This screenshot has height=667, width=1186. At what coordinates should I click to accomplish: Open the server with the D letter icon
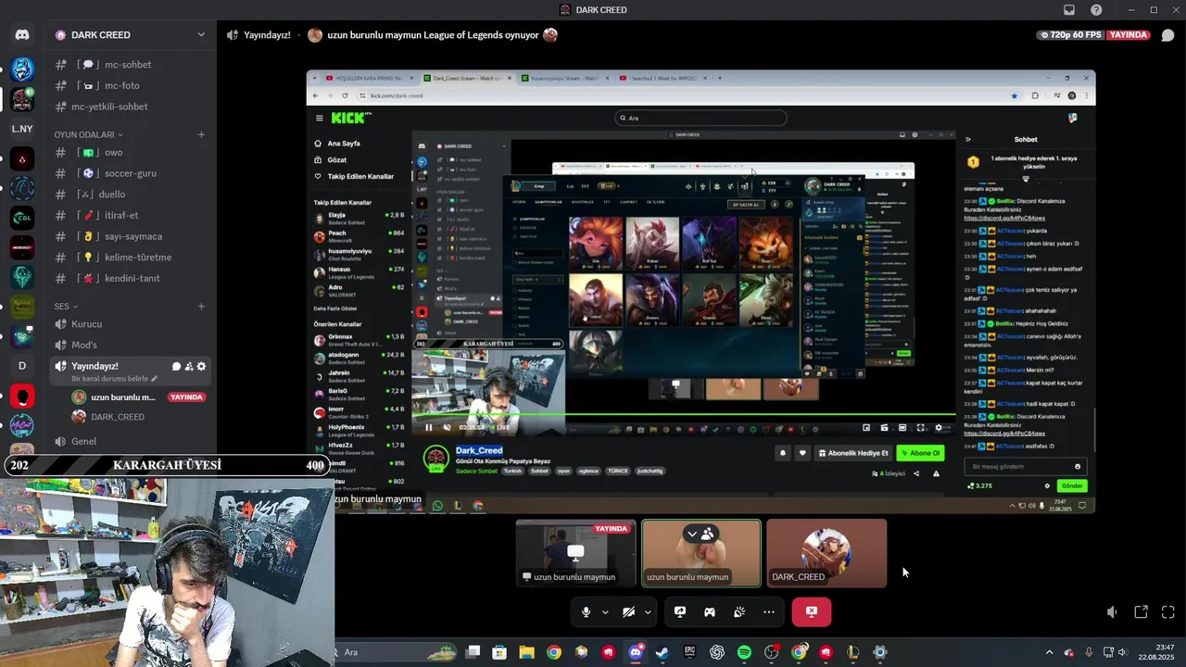click(x=22, y=366)
